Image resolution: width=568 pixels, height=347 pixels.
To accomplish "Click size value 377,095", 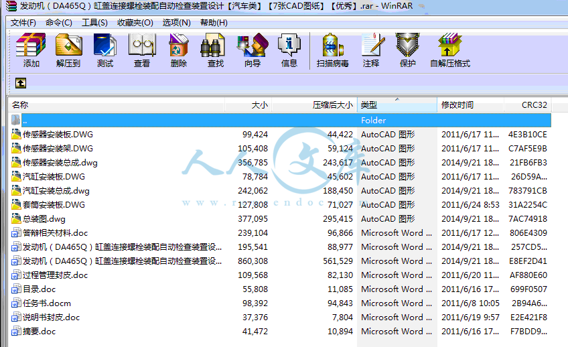I will tap(253, 219).
